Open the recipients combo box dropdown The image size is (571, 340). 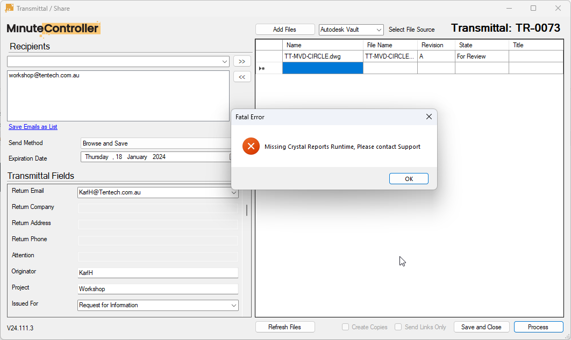tap(225, 61)
